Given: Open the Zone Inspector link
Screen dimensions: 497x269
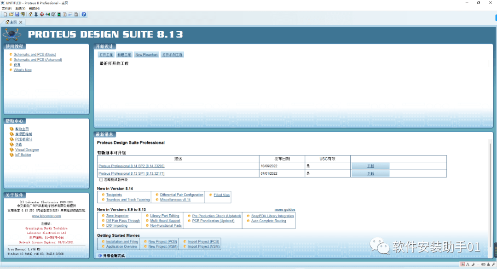Looking at the screenshot, I should click(x=117, y=216).
